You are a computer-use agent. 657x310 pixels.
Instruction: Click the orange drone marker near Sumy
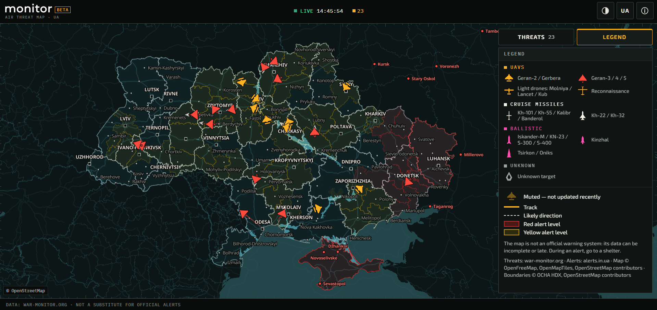pyautogui.click(x=346, y=86)
